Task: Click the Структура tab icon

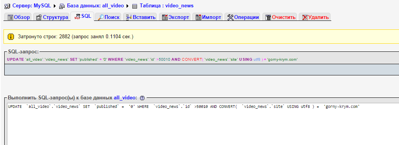Action: (39, 17)
